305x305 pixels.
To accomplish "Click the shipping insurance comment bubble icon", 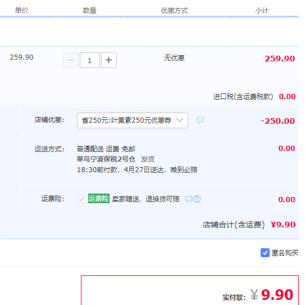I will (x=189, y=199).
